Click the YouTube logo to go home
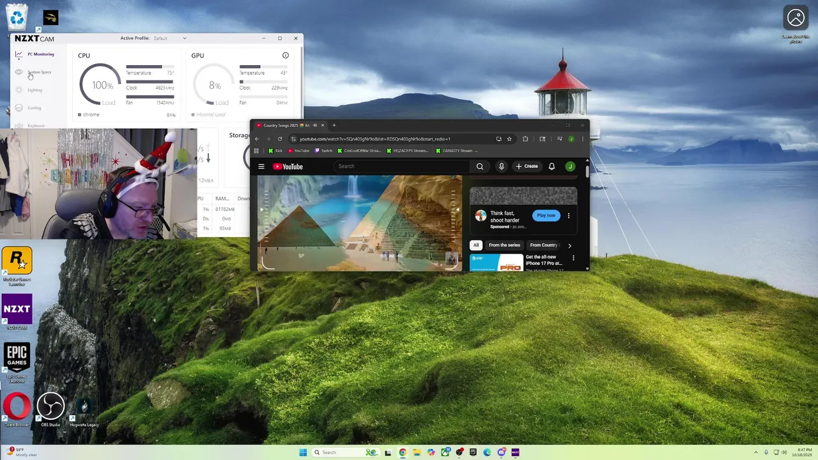 tap(288, 167)
